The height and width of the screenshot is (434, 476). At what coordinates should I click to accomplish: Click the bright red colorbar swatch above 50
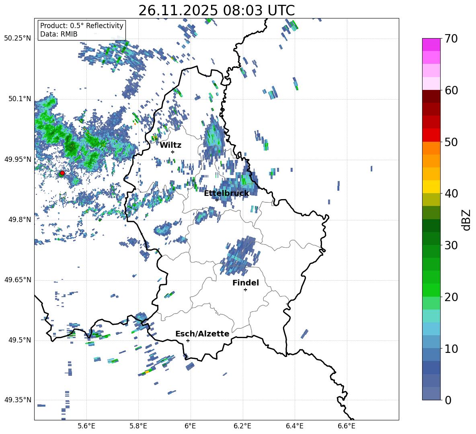coord(431,135)
